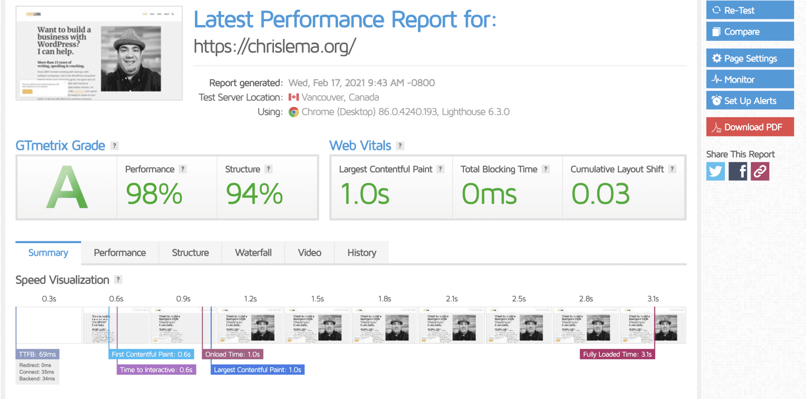Viewport: 806px width, 399px height.
Task: Click the Fully Loaded Time marker label
Action: (617, 355)
